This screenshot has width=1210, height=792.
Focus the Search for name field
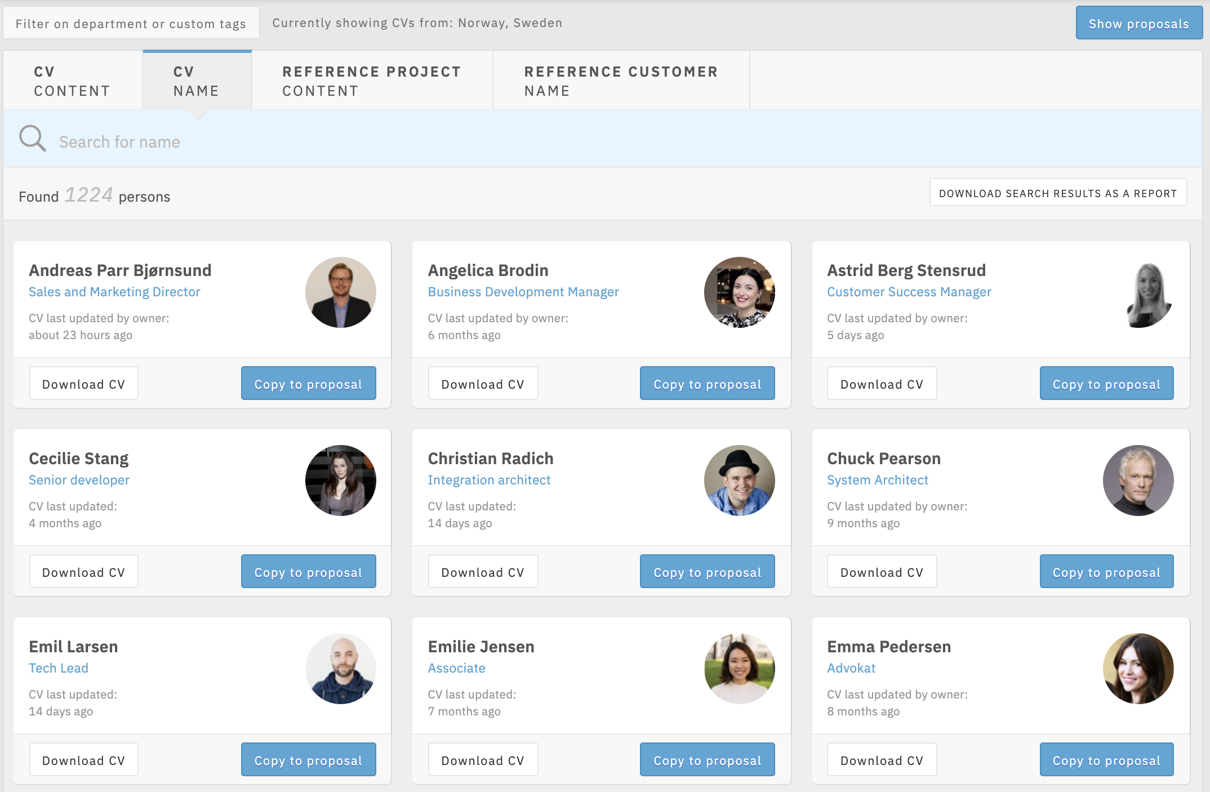603,139
